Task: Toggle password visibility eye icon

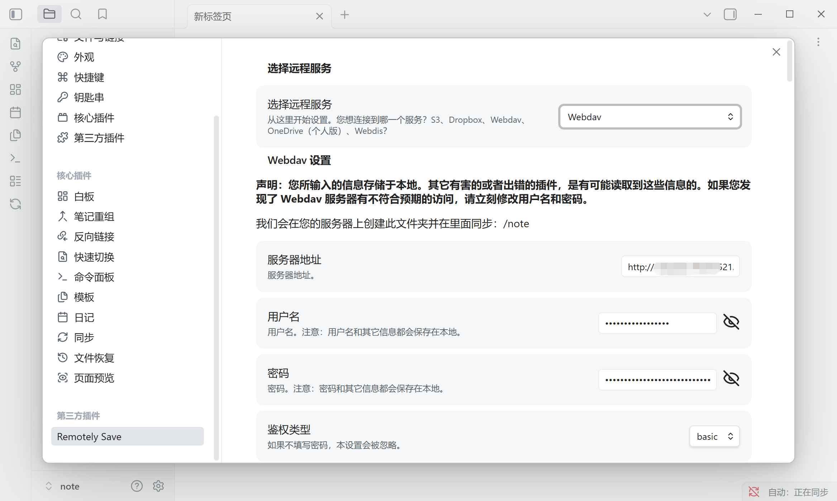Action: [731, 379]
